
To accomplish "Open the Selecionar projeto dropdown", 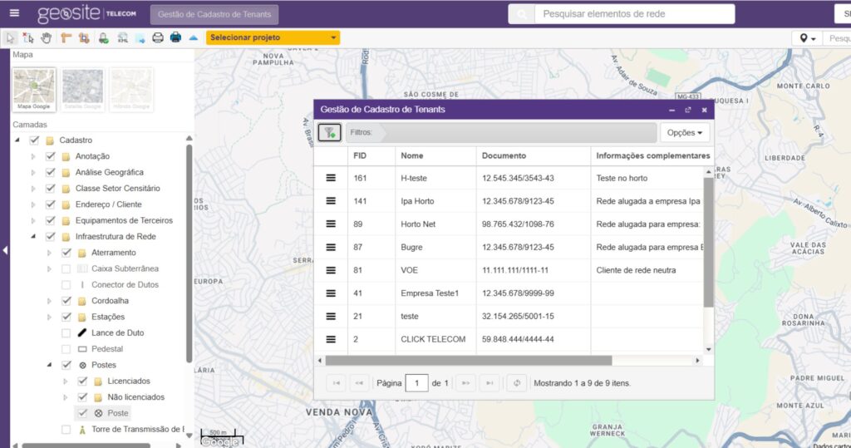I will click(x=273, y=38).
